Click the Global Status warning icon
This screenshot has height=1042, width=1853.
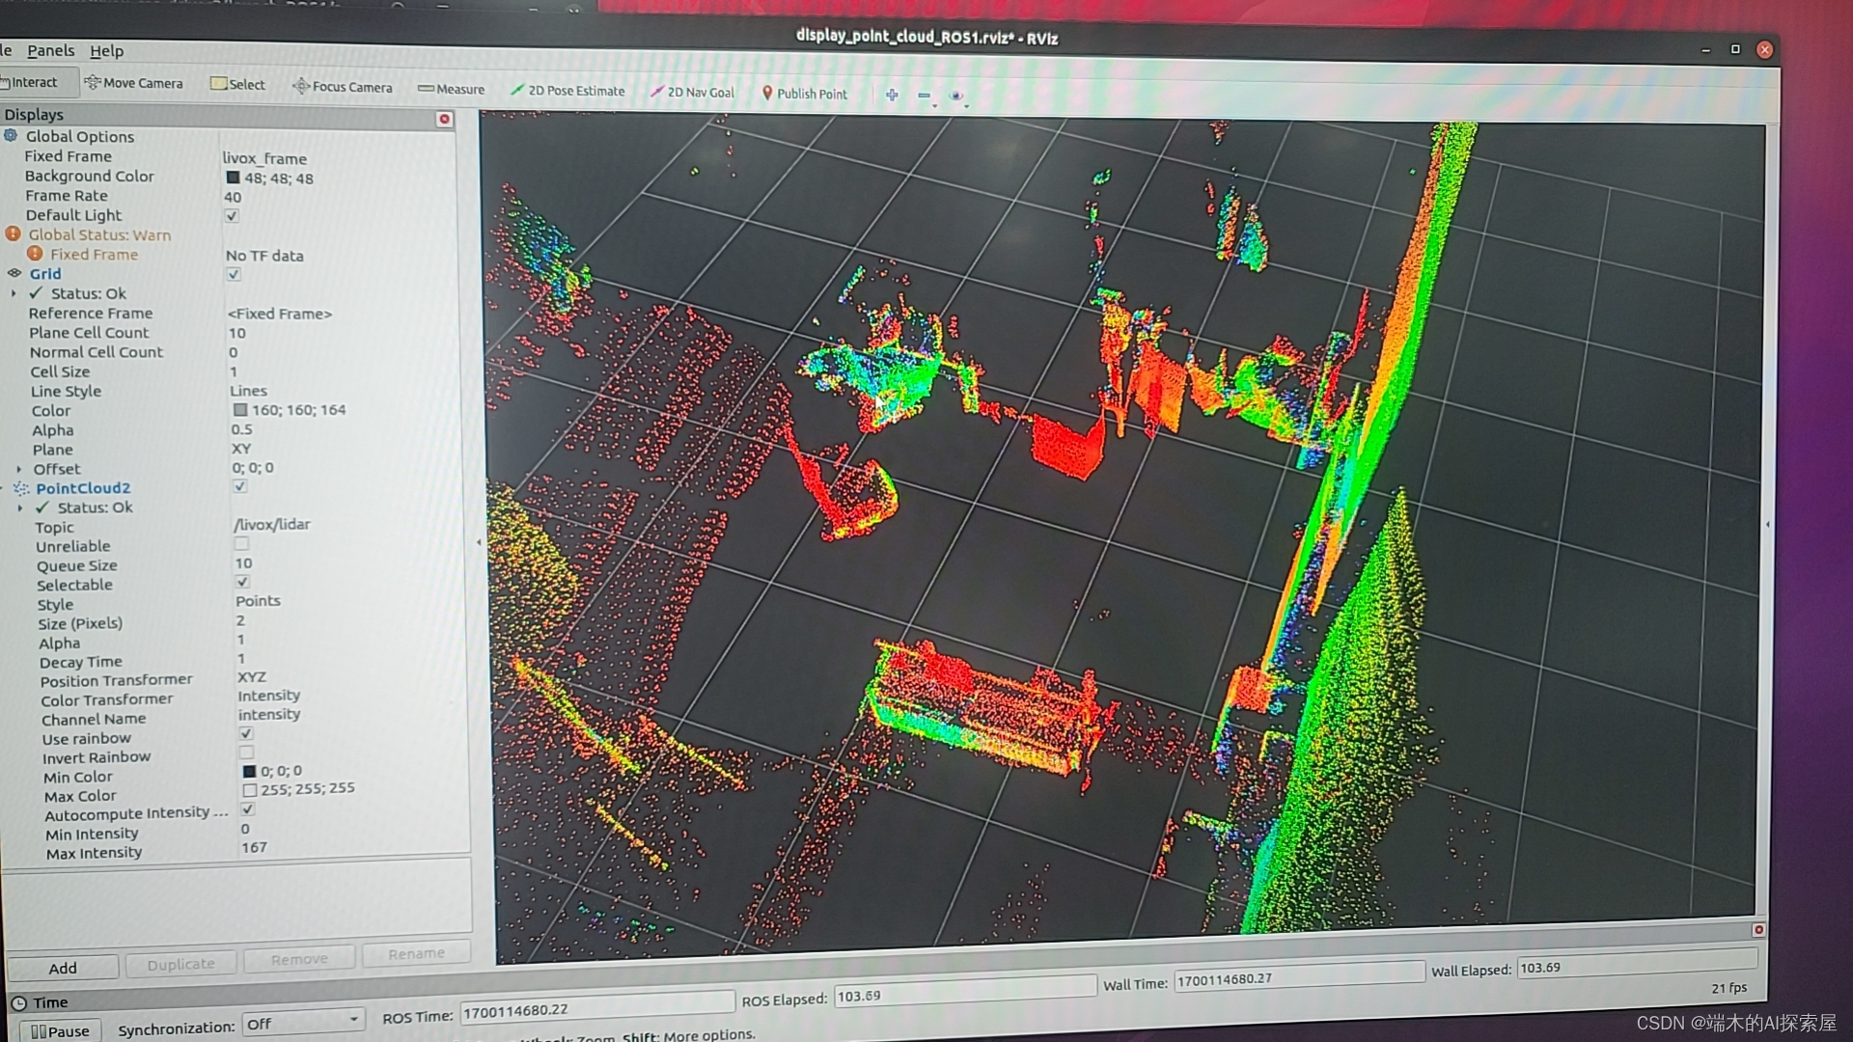click(x=13, y=233)
